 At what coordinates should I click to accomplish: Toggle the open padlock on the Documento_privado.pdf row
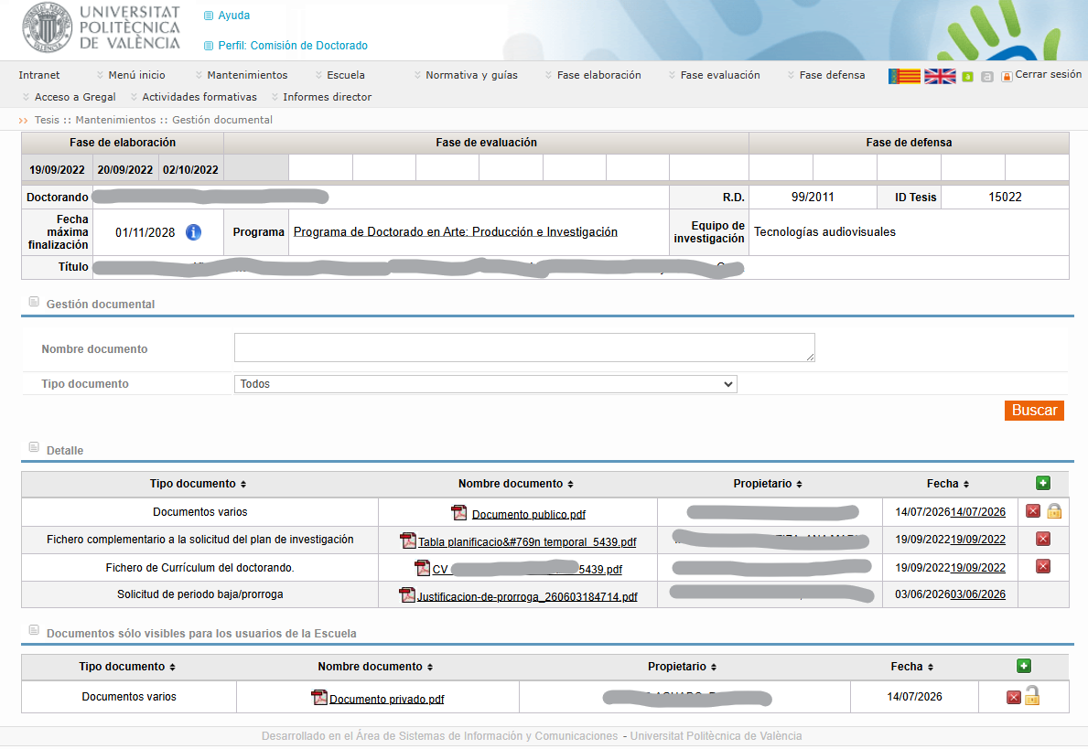pos(1032,696)
